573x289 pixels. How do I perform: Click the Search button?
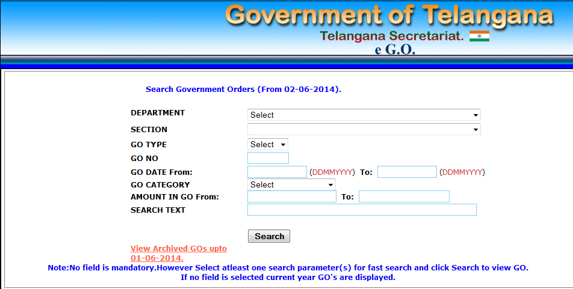click(269, 236)
